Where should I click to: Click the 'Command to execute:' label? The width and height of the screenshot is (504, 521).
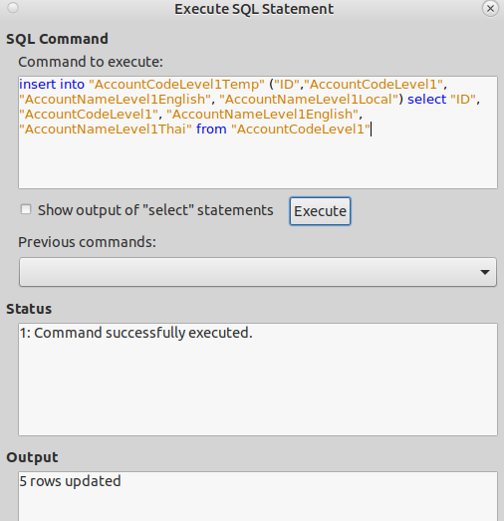91,62
